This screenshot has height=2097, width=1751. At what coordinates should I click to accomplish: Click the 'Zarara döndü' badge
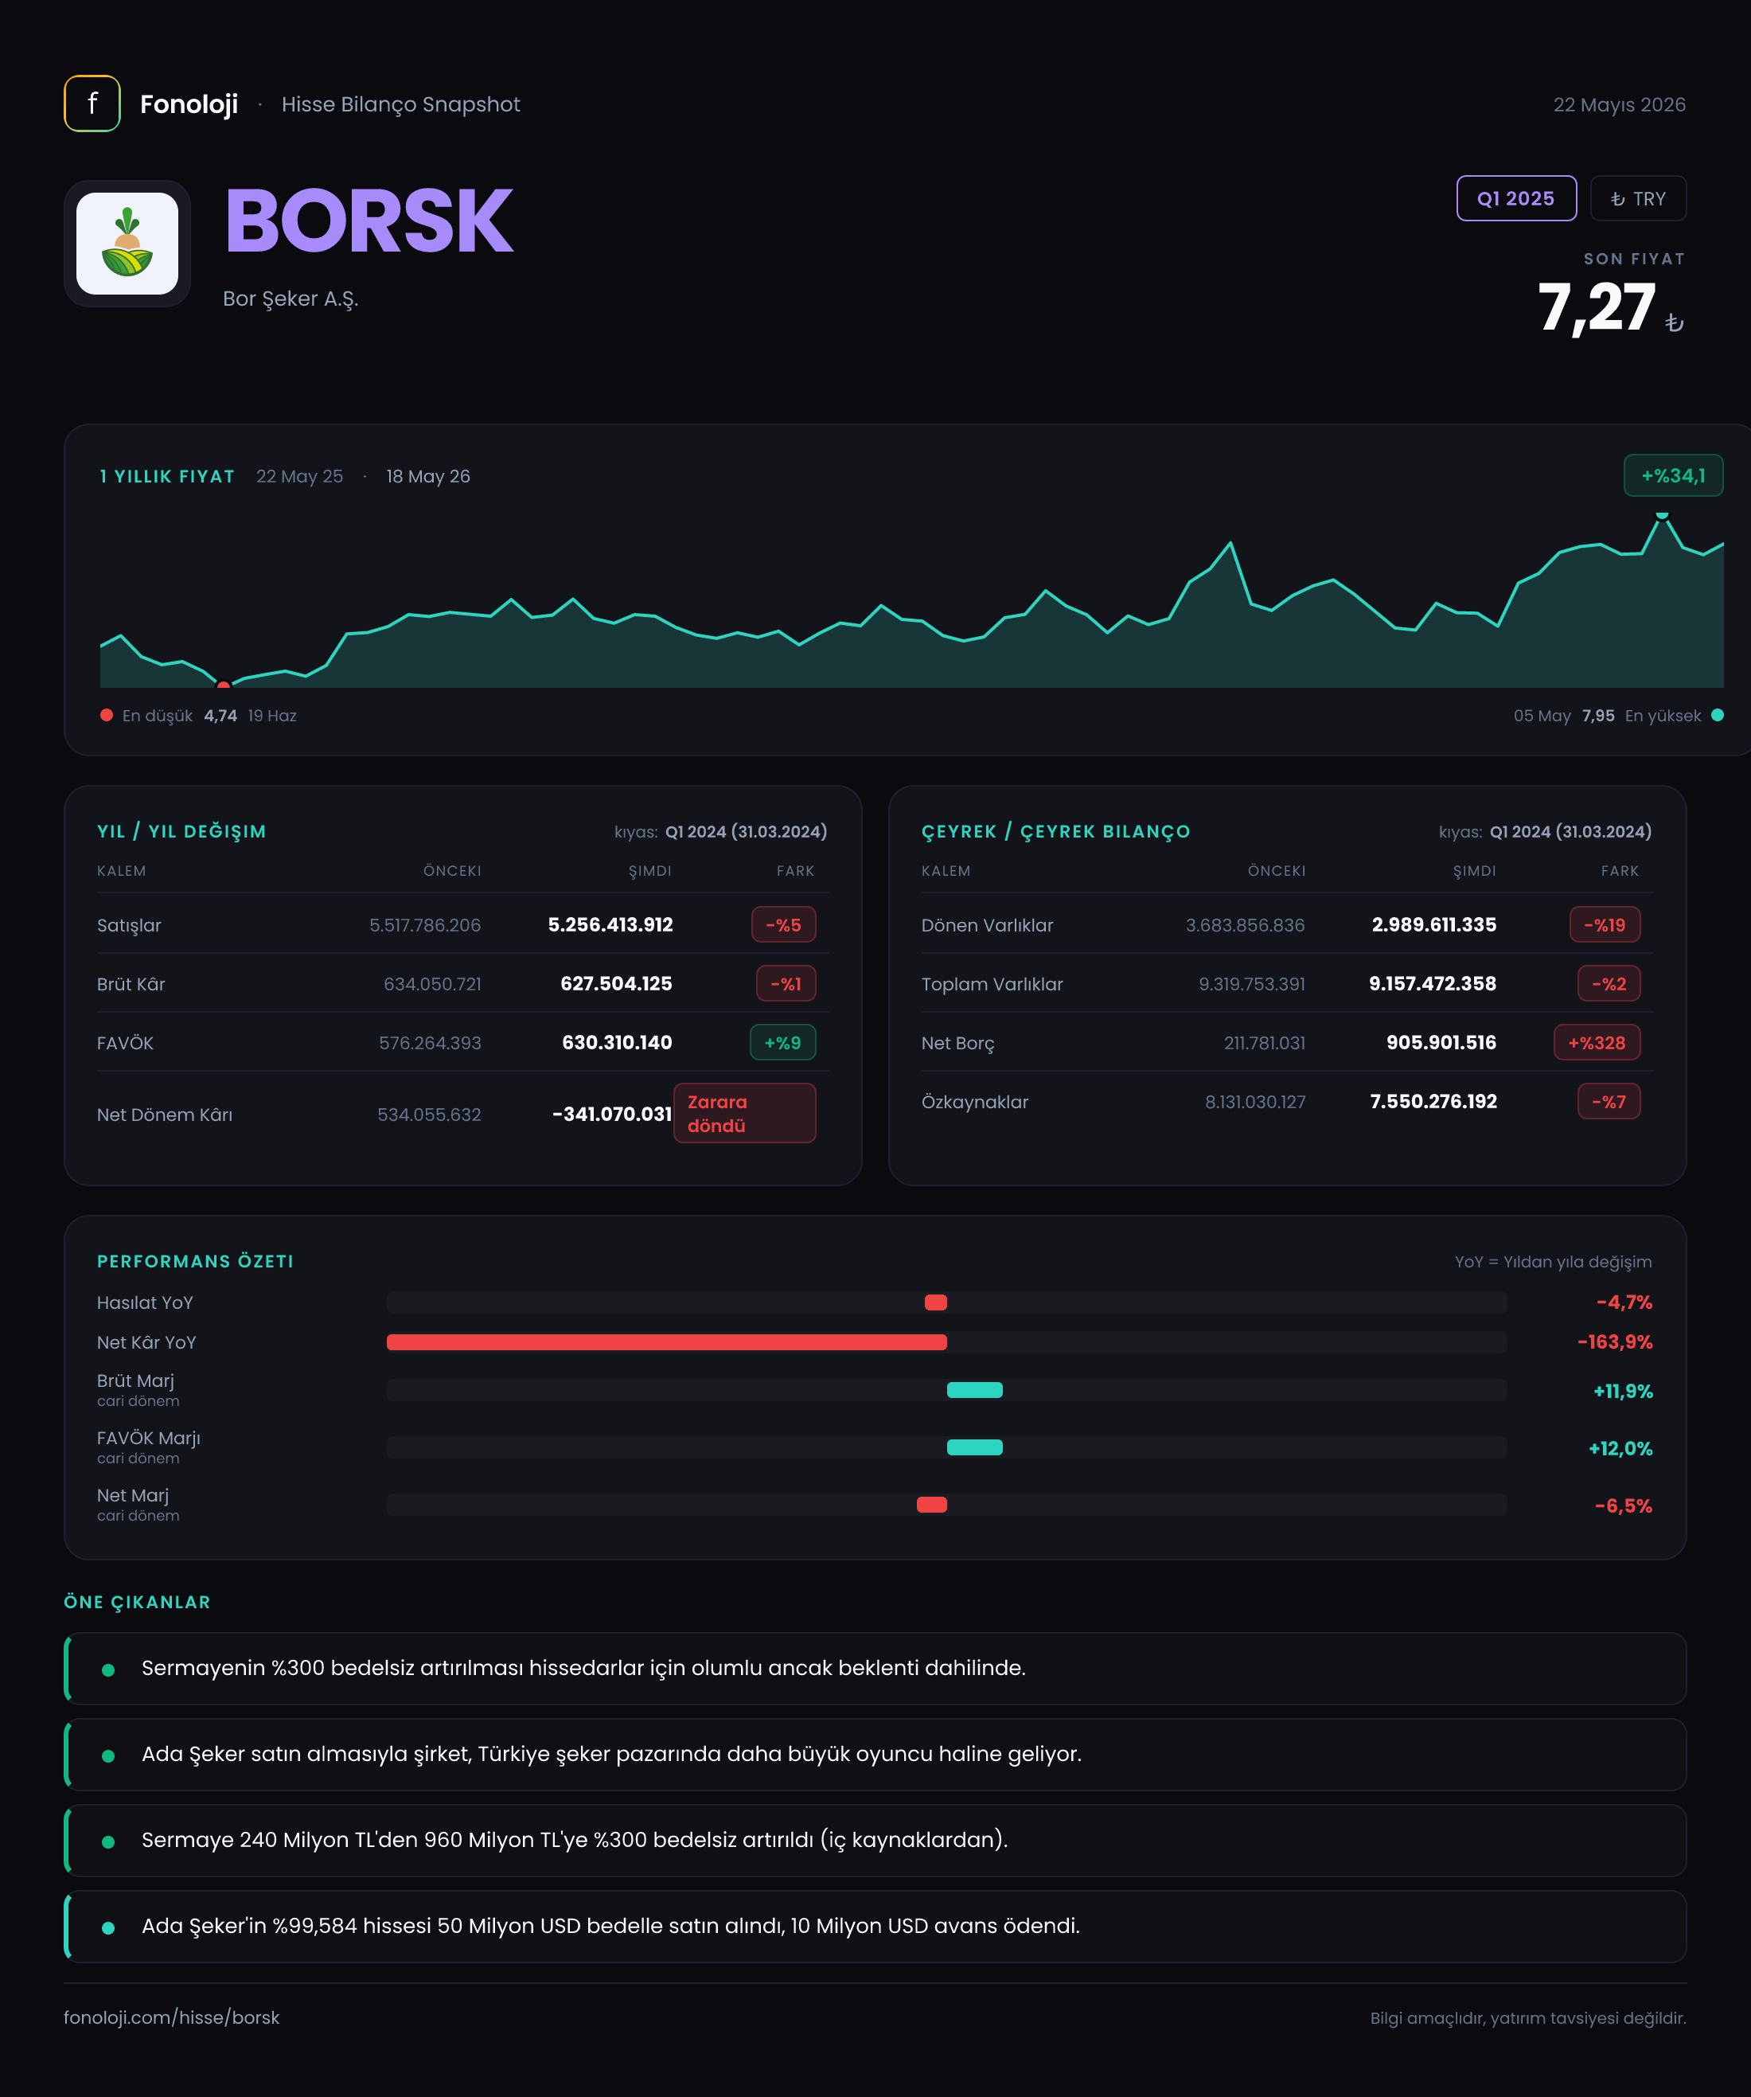745,1114
